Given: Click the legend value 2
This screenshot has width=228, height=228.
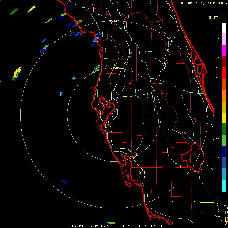Looking at the screenshot, I should click(x=218, y=188).
